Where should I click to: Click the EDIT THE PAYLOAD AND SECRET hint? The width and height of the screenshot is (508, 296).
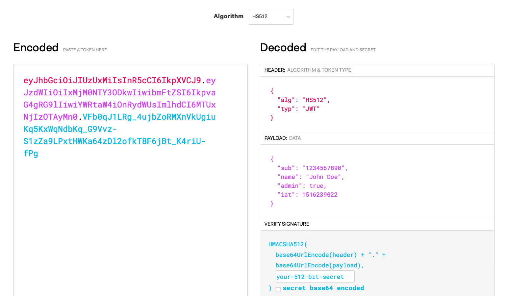click(x=343, y=50)
